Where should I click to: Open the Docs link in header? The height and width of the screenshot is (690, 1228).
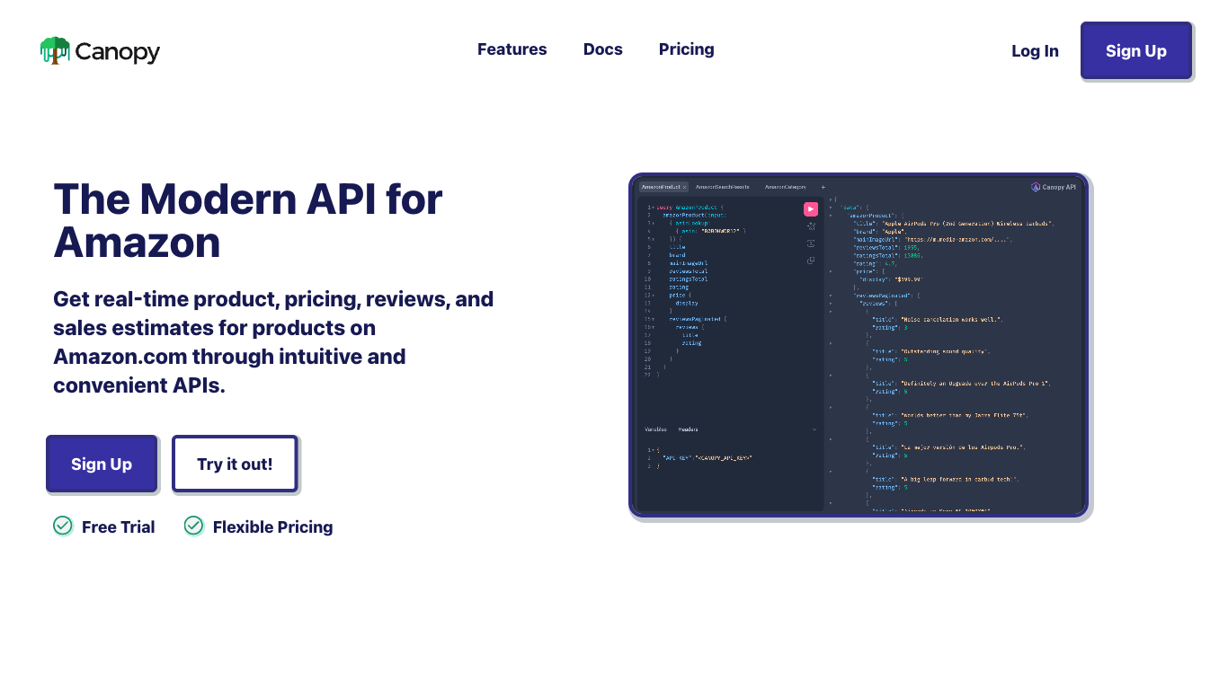pyautogui.click(x=602, y=49)
